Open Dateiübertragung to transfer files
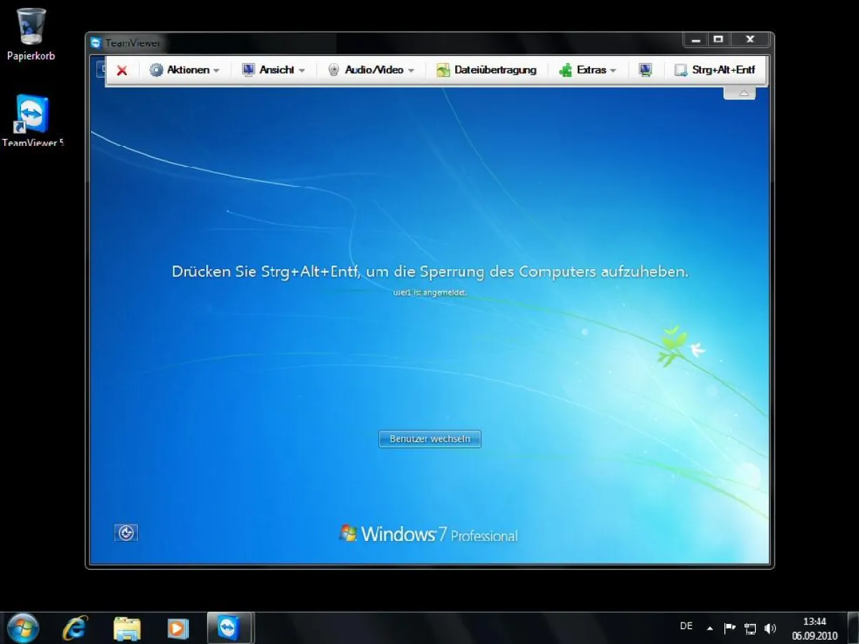The image size is (859, 644). point(486,69)
